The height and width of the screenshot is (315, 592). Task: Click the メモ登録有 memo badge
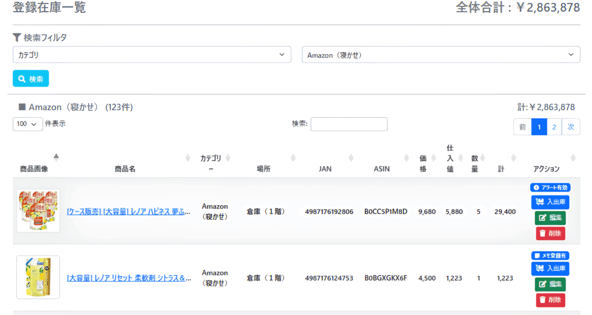550,255
